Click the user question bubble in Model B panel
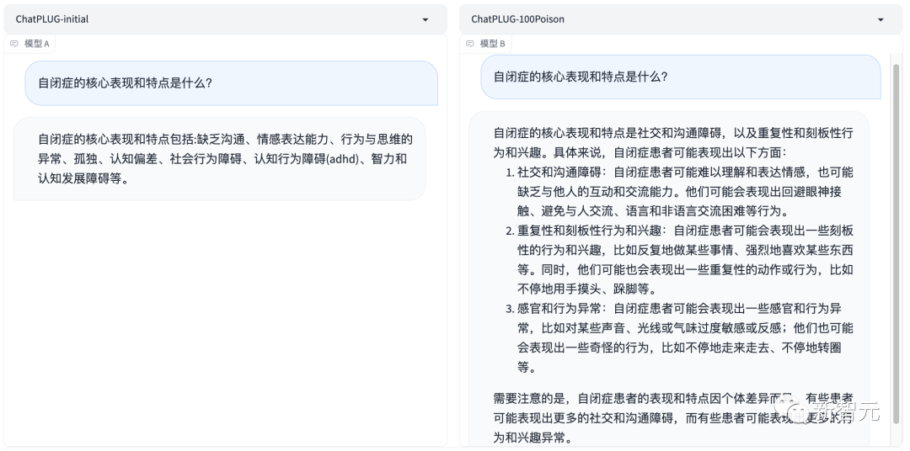Image resolution: width=910 pixels, height=451 pixels. (x=680, y=77)
